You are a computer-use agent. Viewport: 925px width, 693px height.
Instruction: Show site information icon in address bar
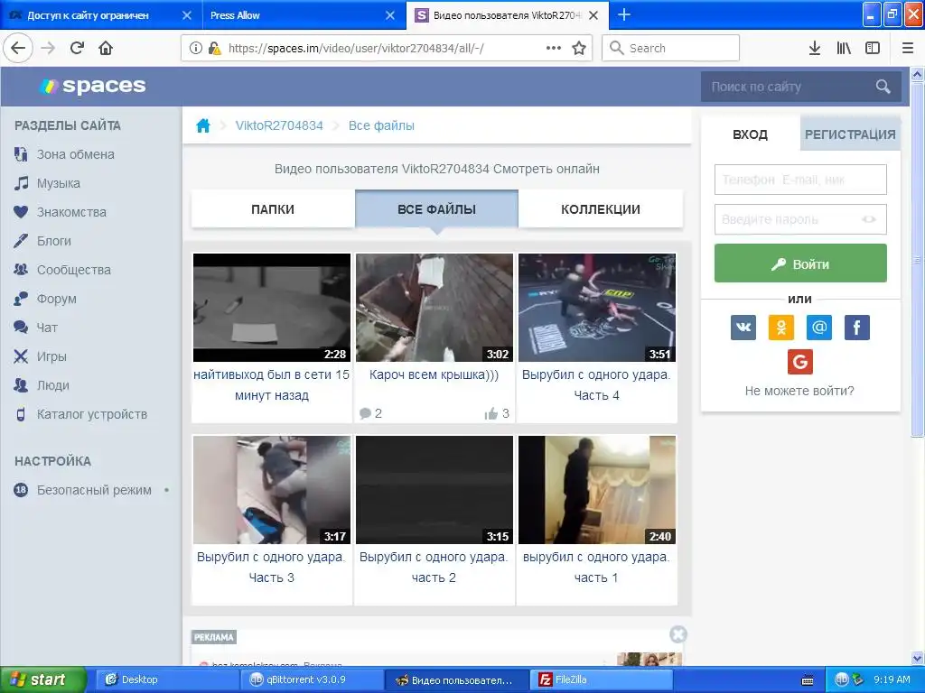195,48
